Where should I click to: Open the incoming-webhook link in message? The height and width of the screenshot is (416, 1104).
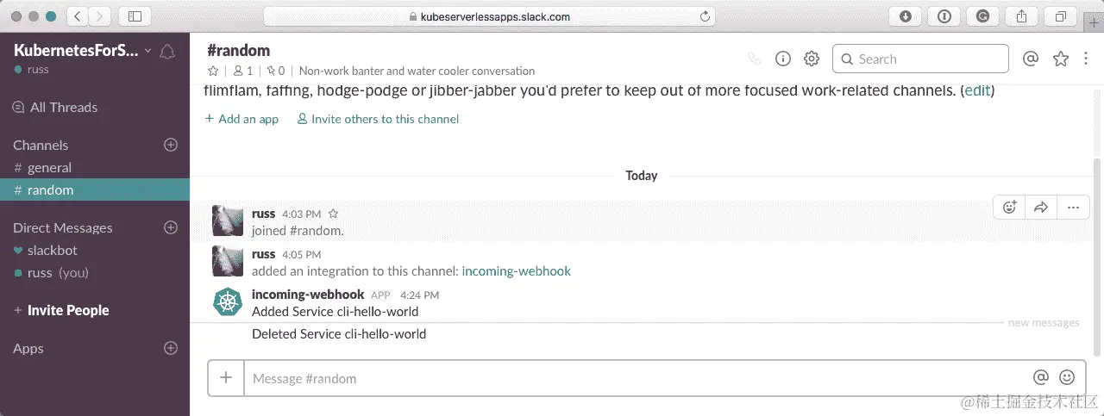pos(517,270)
